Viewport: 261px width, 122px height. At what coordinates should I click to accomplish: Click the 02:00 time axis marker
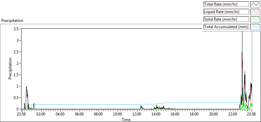[41, 114]
